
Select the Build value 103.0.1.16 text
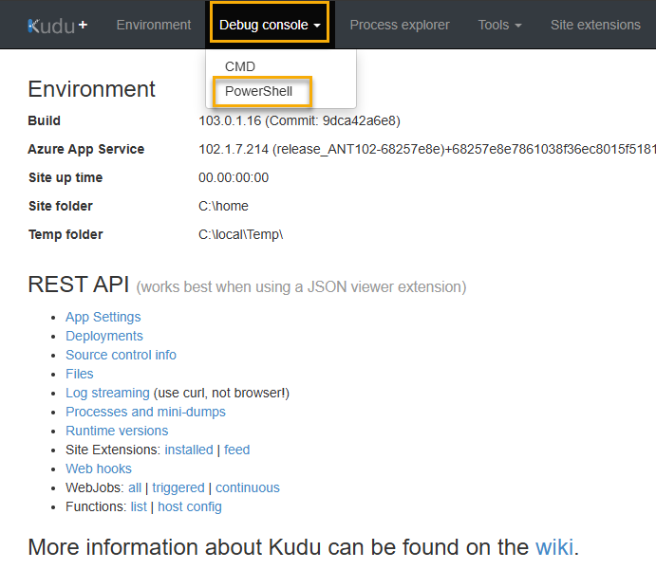pos(299,120)
